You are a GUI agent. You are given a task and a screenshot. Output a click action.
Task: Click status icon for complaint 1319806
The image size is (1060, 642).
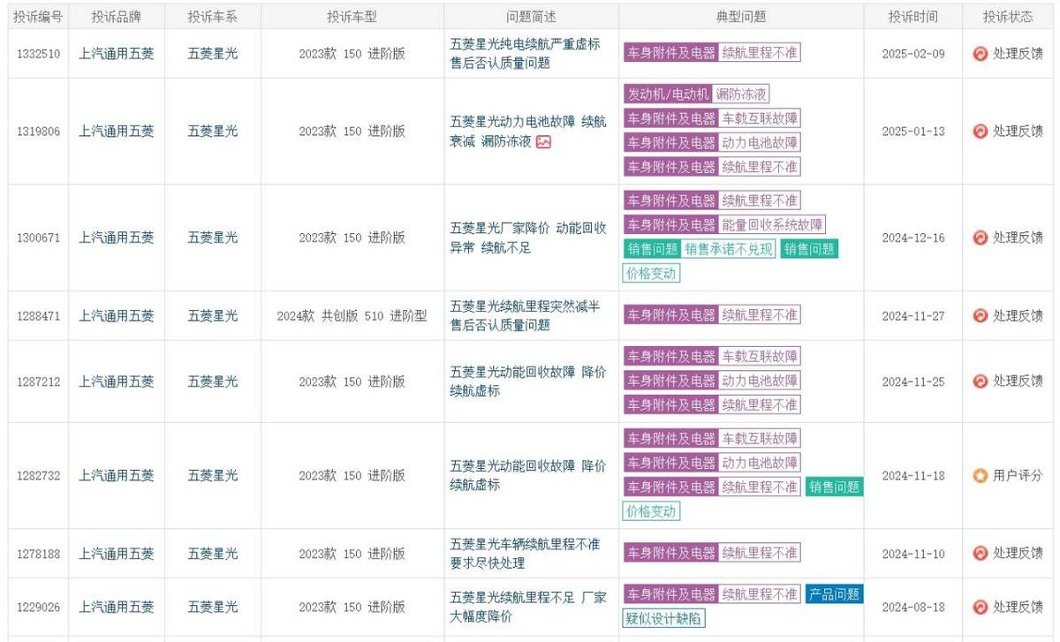(980, 131)
